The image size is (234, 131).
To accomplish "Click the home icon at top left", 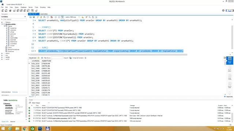I will (x=3, y=4).
